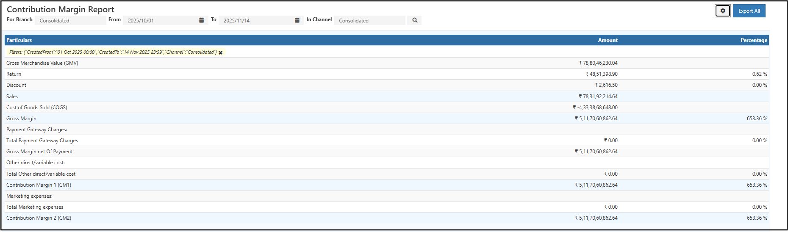Click the Total Marketing expenses amount ₹ 0.00
788x232 pixels.
tap(611, 207)
